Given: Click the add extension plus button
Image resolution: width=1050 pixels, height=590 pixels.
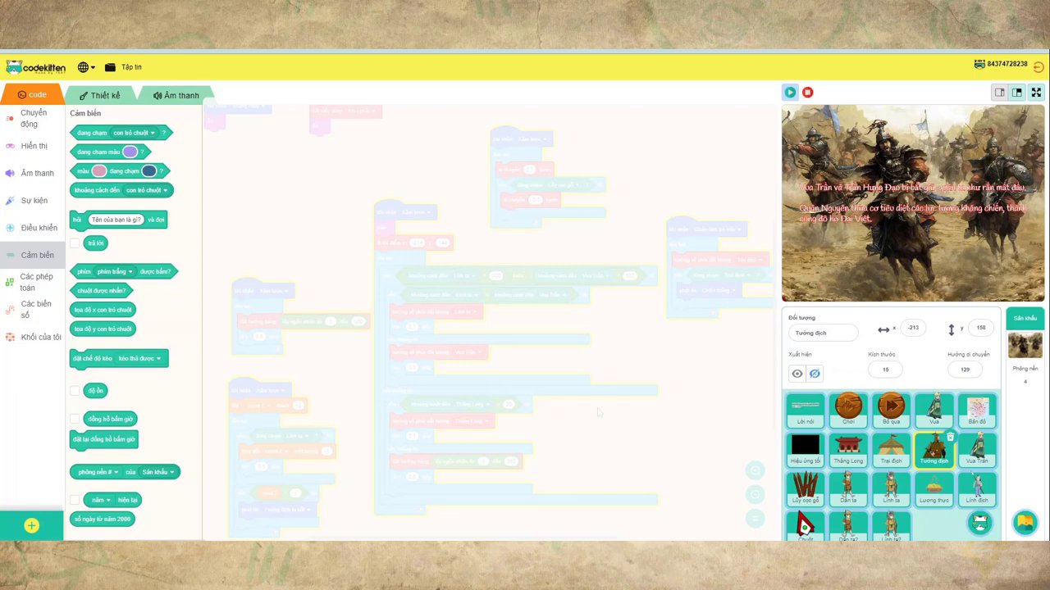Looking at the screenshot, I should click(x=31, y=526).
